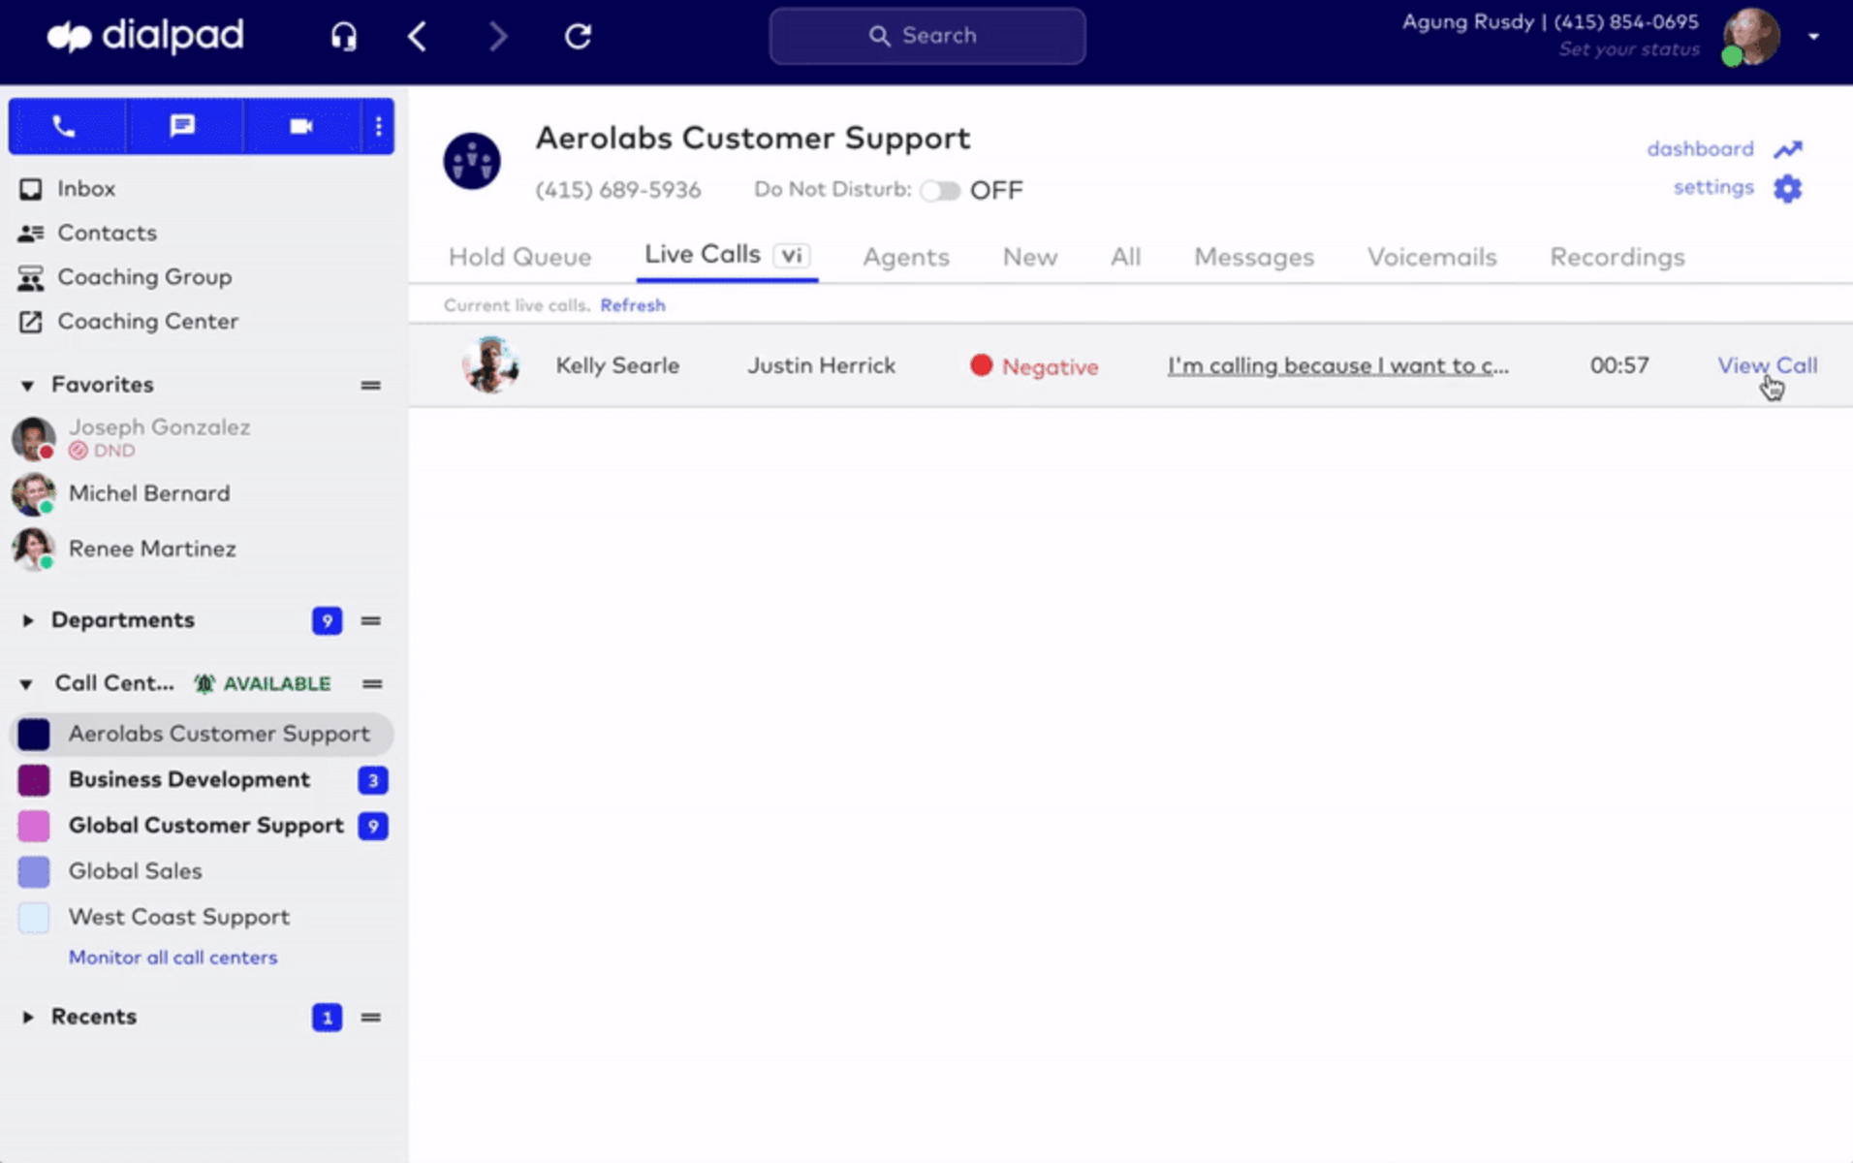Viewport: 1853px width, 1163px height.
Task: Focus the Search field
Action: (x=926, y=36)
